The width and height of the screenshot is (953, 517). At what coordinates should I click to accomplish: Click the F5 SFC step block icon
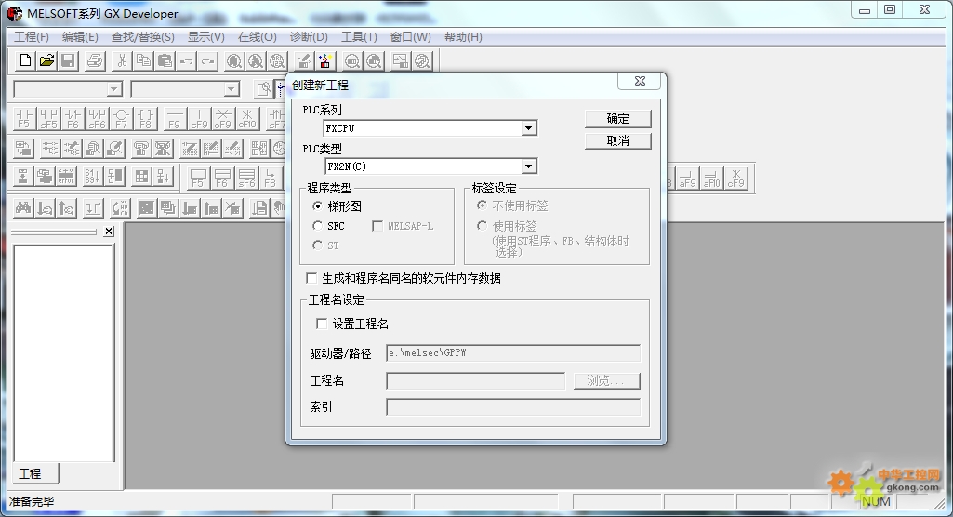[x=197, y=178]
